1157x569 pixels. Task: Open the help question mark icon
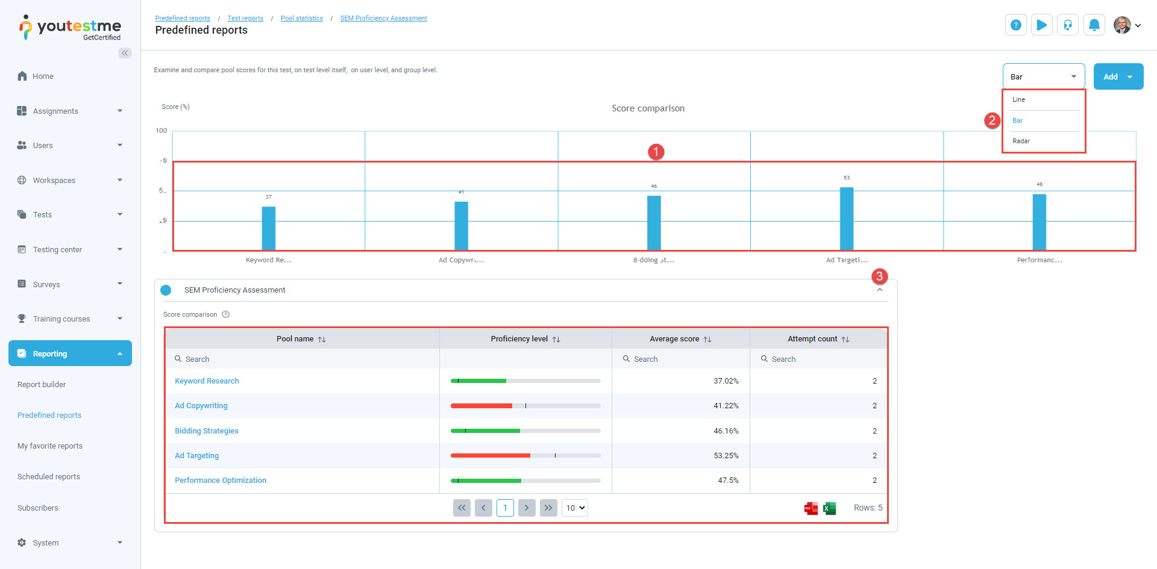pos(1015,25)
